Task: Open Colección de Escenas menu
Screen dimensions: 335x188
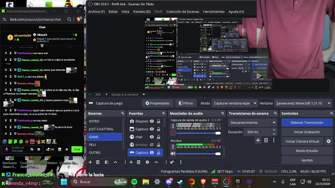Action: (x=183, y=11)
